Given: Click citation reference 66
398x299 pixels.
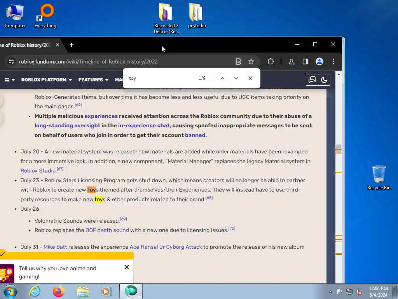Looking at the screenshot, I should click(78, 104).
